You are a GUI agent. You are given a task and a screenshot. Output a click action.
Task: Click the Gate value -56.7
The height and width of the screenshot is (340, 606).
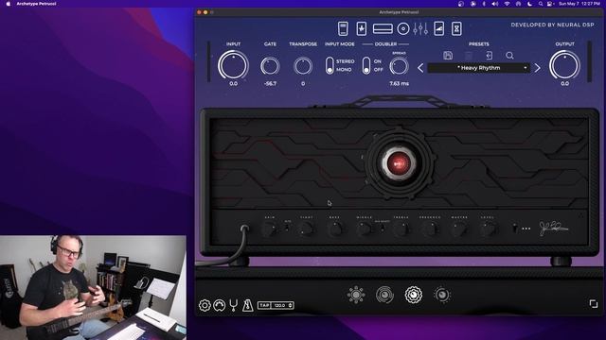[x=270, y=83]
